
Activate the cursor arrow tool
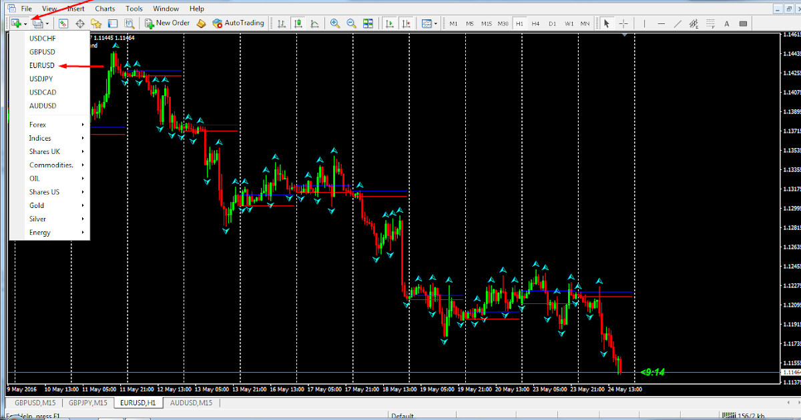[x=606, y=23]
